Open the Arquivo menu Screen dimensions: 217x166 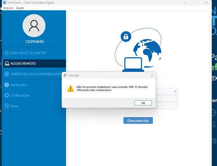[8, 8]
